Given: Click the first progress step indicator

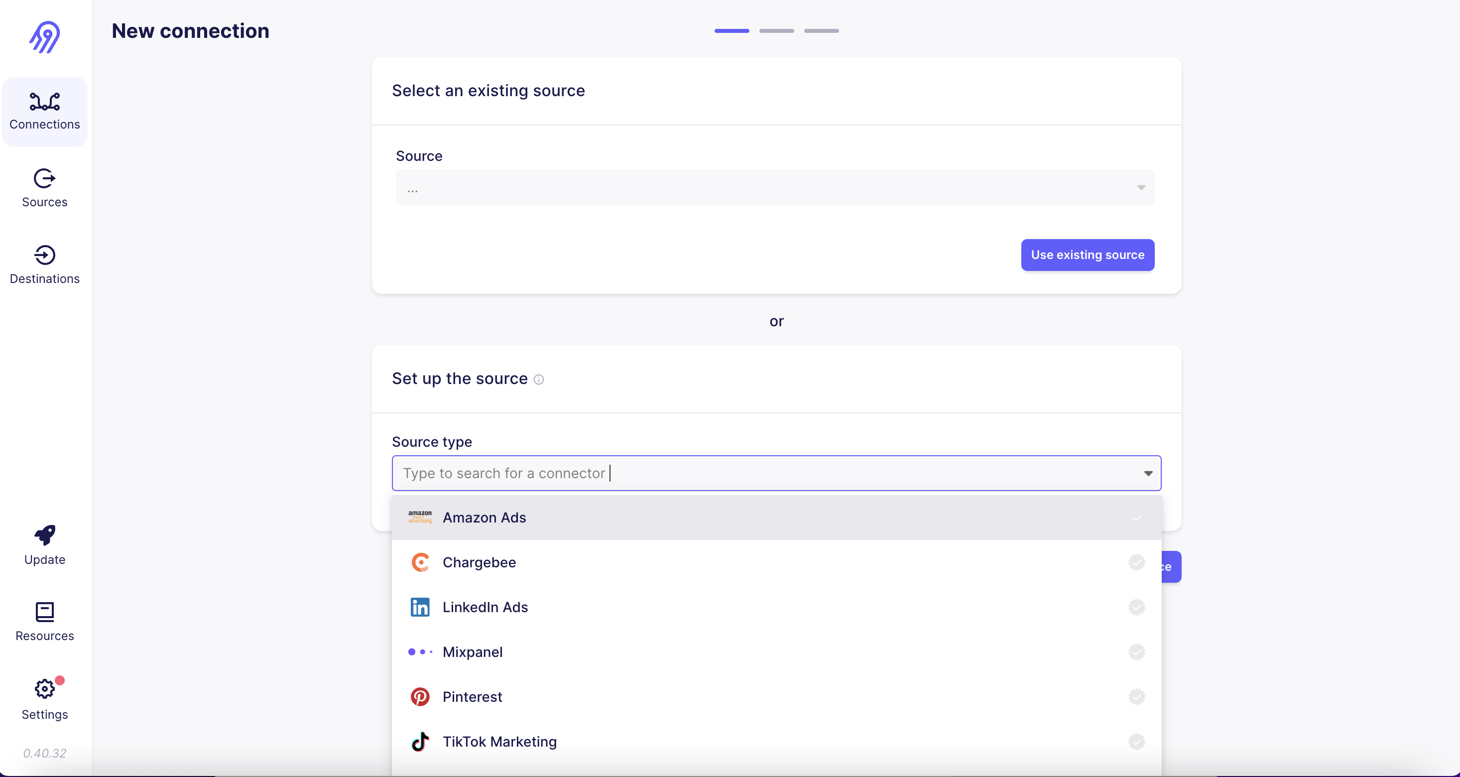Looking at the screenshot, I should [731, 30].
